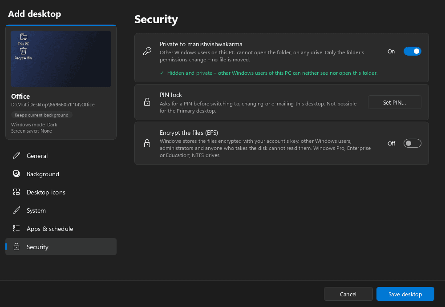445x307 pixels.
Task: Open the General settings page
Action: [x=61, y=155]
